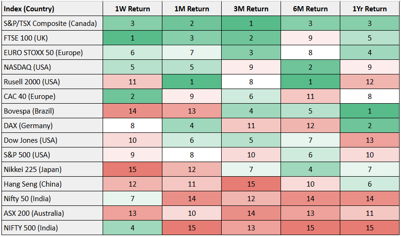Select the green Bovespa 1Yr Return cell
401x237 pixels.
tap(369, 111)
